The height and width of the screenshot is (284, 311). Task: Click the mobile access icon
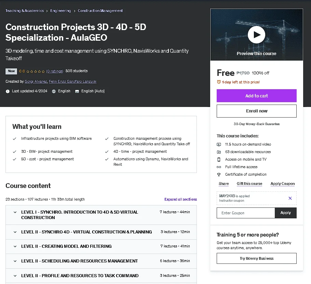(x=219, y=160)
